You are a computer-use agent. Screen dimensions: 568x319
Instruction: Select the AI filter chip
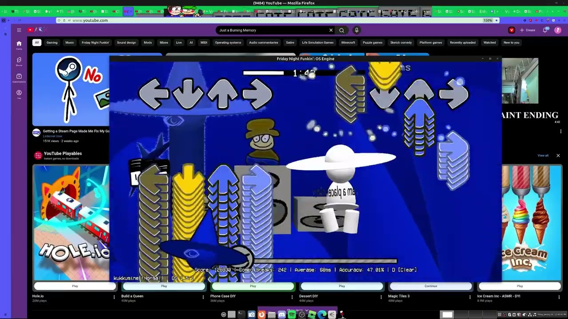click(191, 43)
